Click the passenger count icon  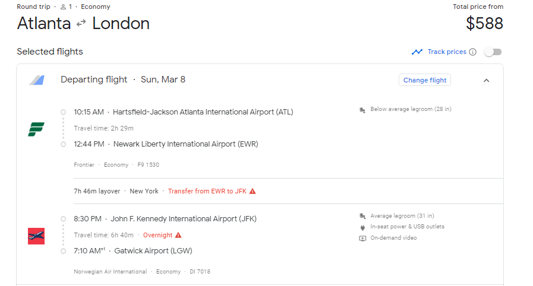click(x=64, y=7)
